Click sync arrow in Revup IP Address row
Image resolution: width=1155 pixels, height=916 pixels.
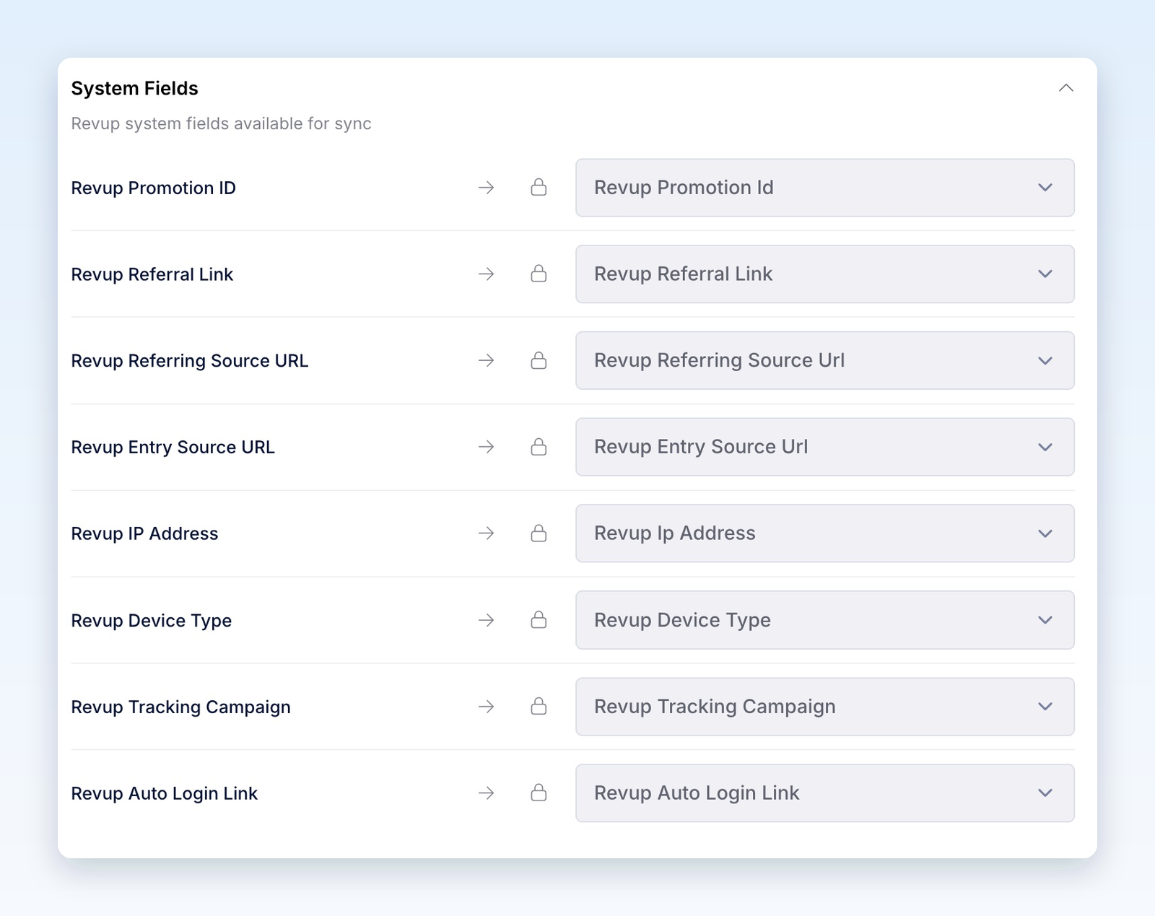487,533
